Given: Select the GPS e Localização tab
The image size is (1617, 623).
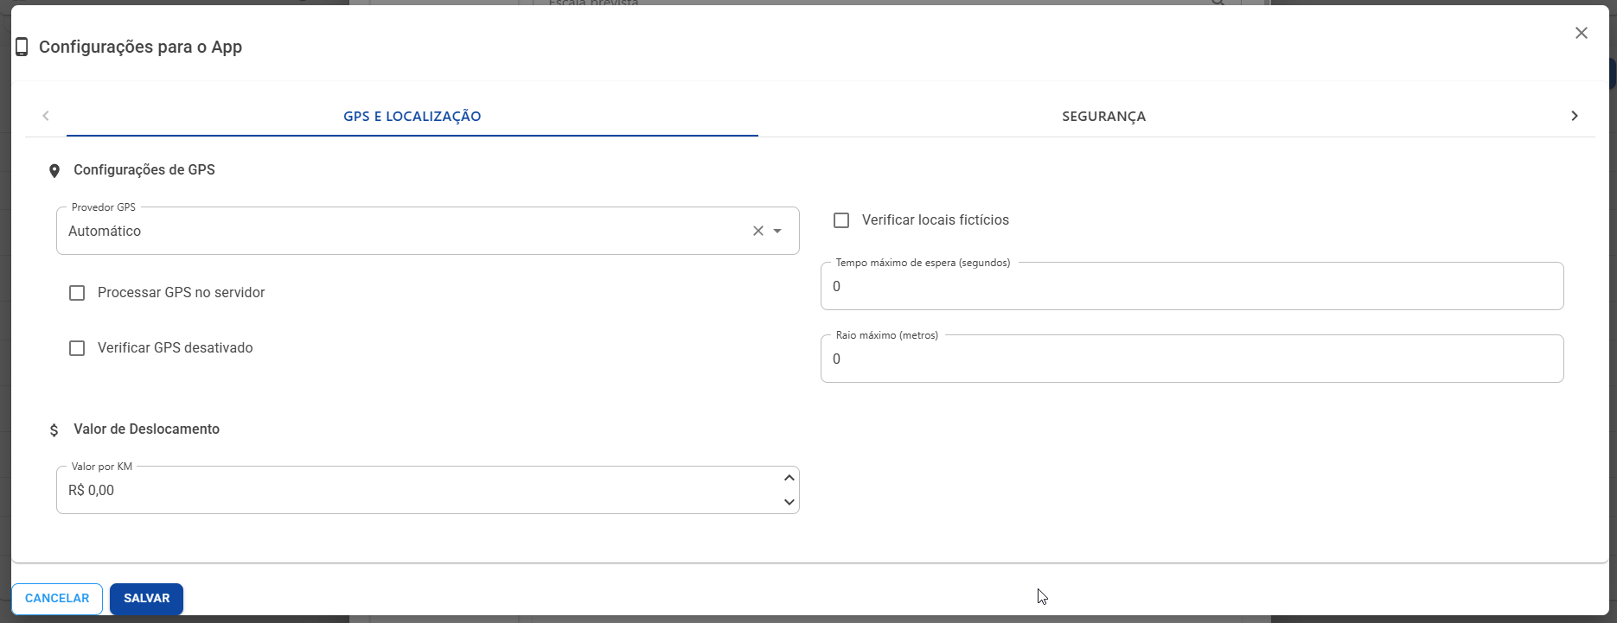Looking at the screenshot, I should tap(412, 117).
